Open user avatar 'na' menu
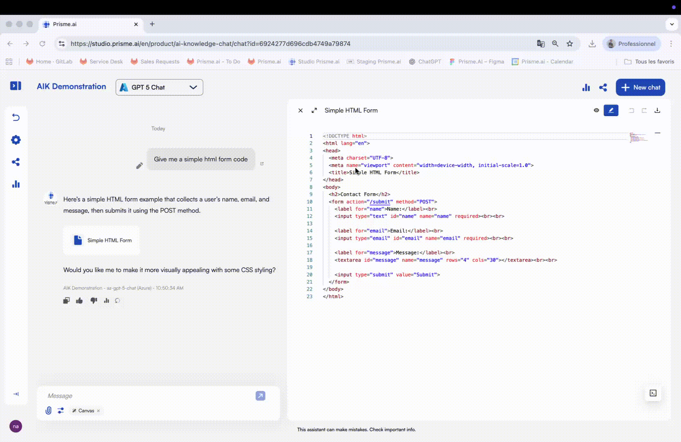Screen dimensions: 681x442 click(16, 426)
